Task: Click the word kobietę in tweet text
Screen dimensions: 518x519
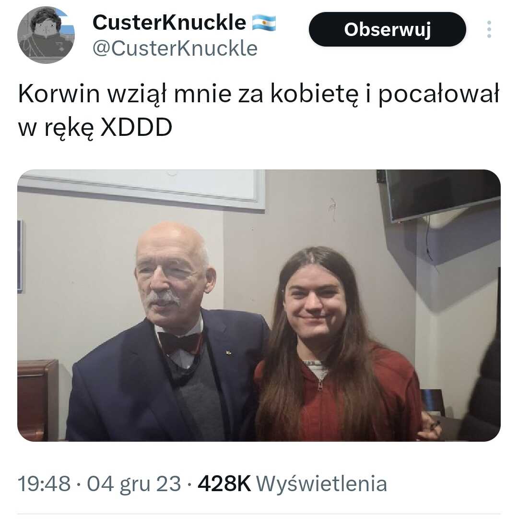Action: 314,95
